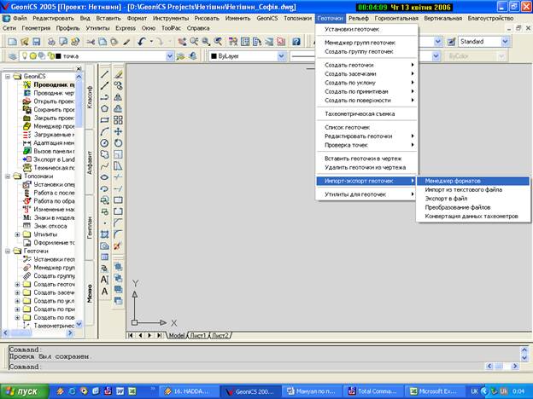Click the command line input area

pyautogui.click(x=247, y=367)
